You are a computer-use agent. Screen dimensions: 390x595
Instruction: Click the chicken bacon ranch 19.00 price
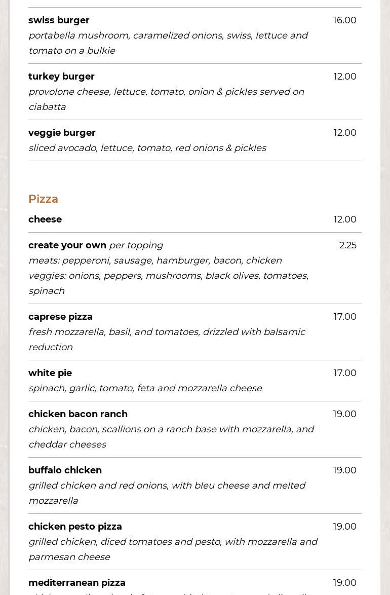coord(344,414)
